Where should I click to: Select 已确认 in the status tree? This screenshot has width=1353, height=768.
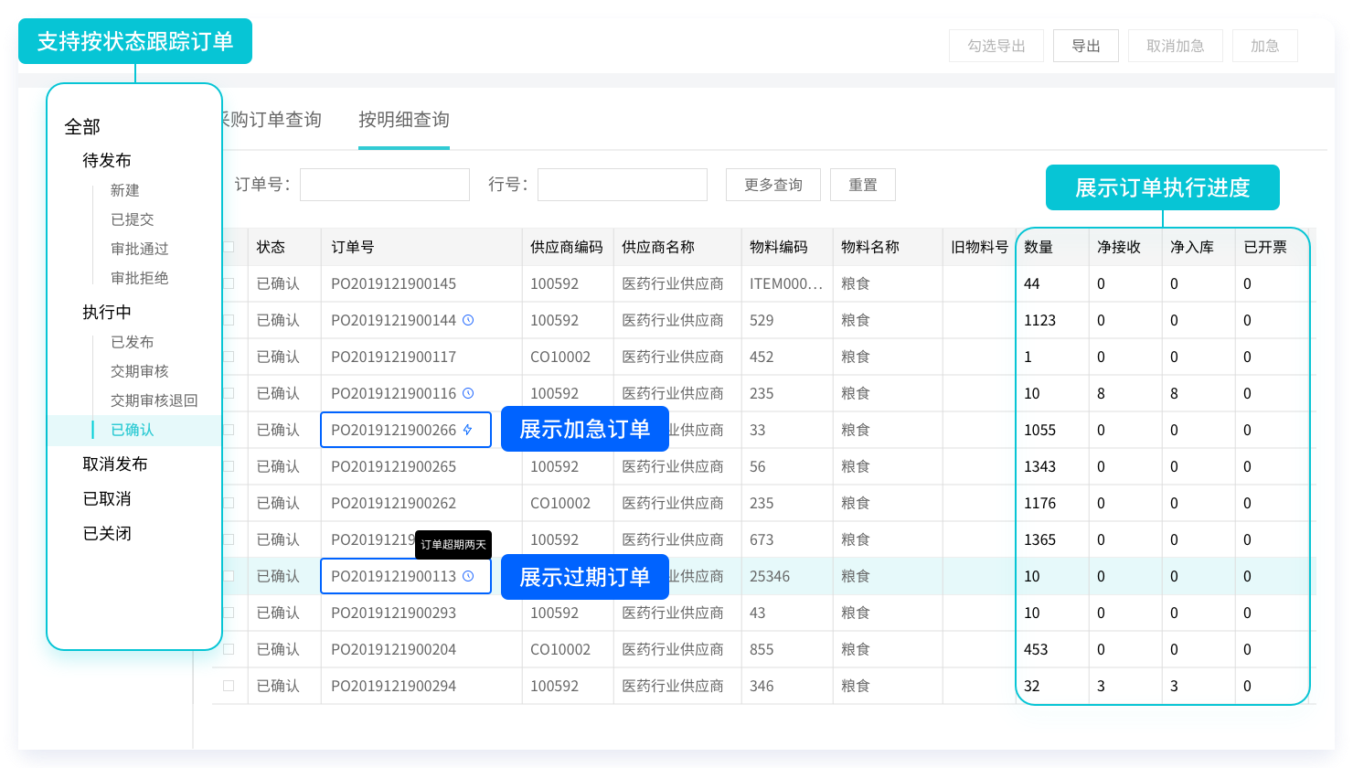tap(133, 430)
